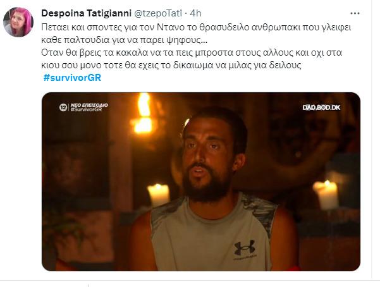Click the DAD.BOD.DK watermark in the image
380x287 pixels.
pos(321,107)
